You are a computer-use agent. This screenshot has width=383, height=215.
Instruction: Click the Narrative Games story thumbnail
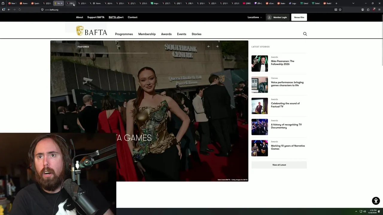[x=260, y=148]
